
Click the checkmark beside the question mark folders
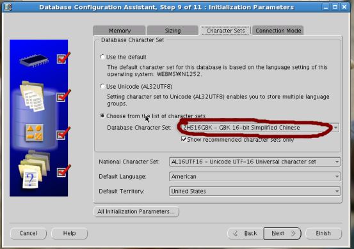tap(63, 170)
